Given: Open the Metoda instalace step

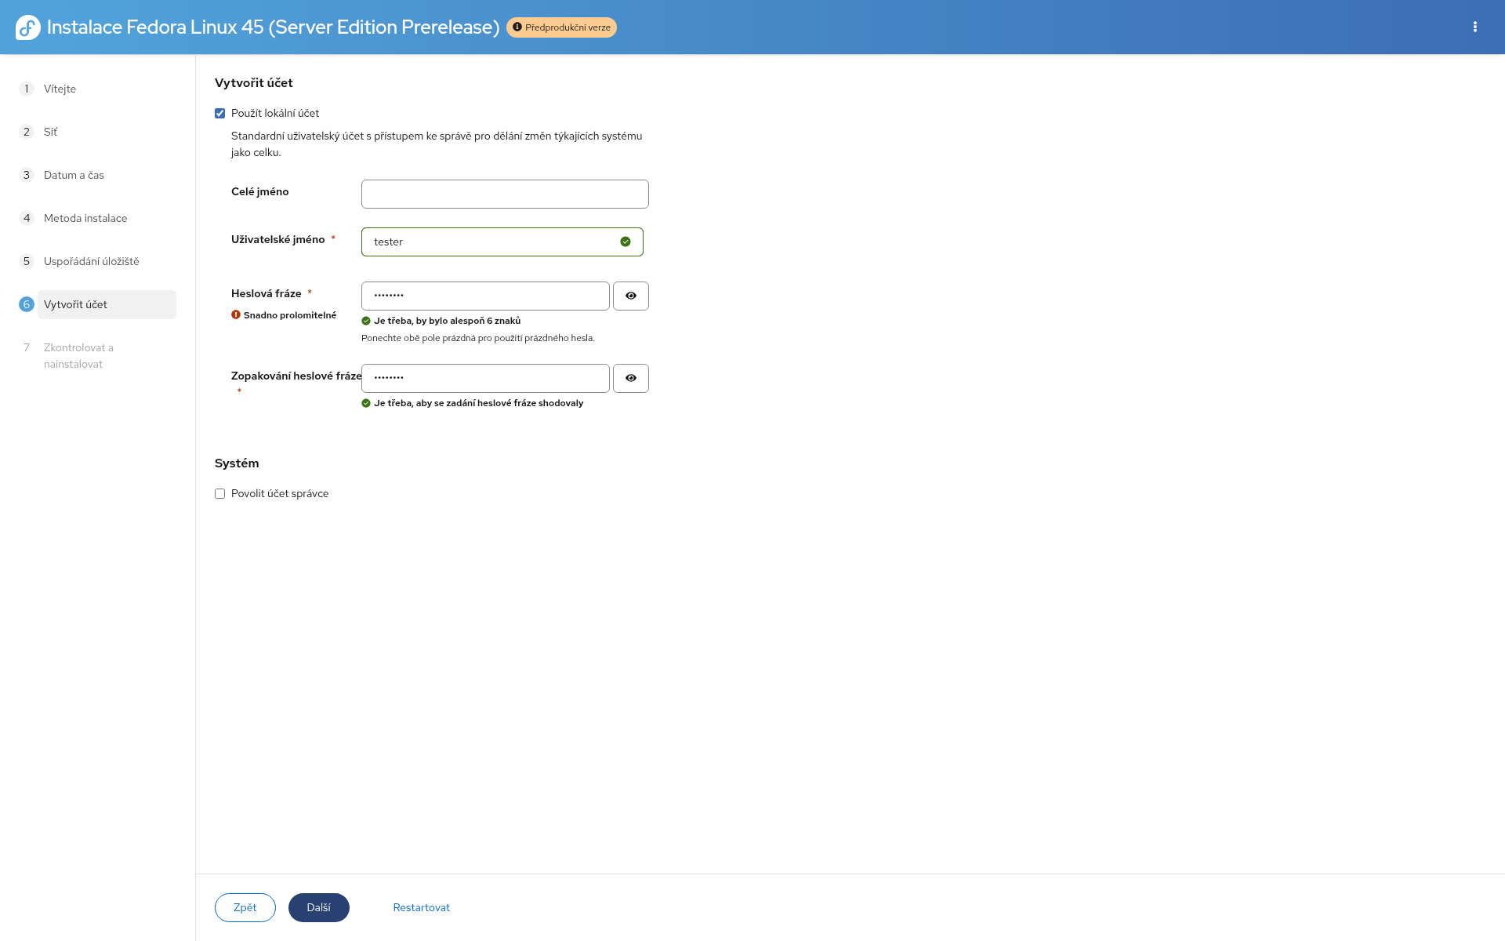Looking at the screenshot, I should click(85, 218).
